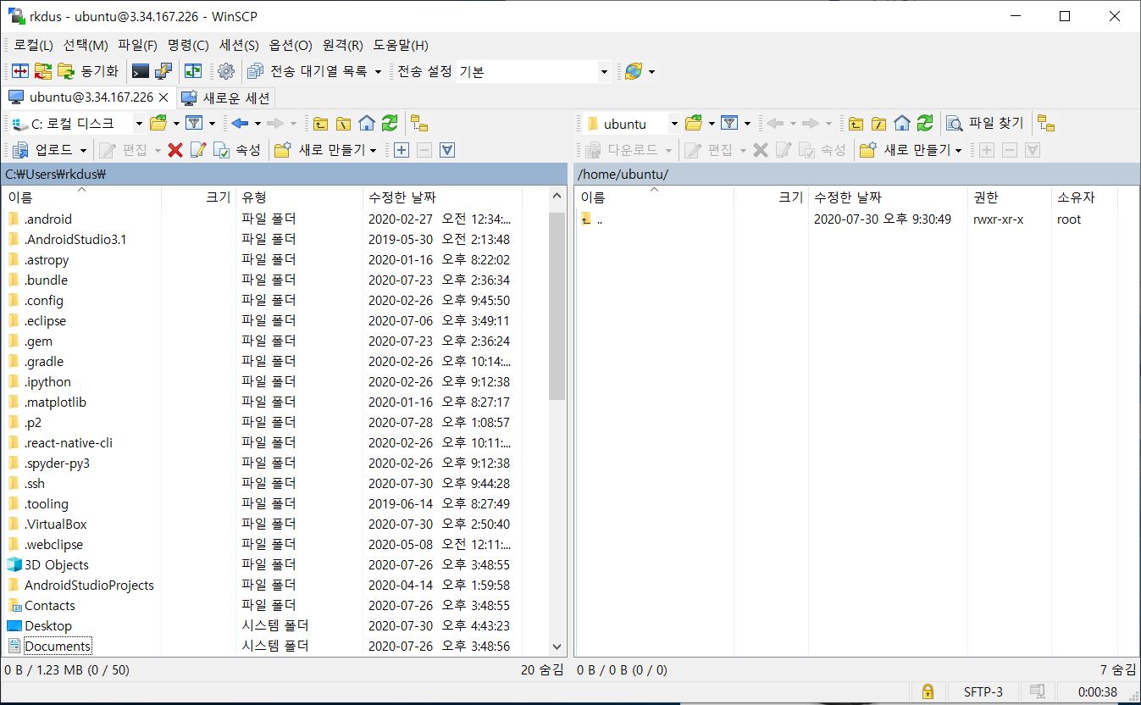1141x705 pixels.
Task: Refresh the remote /home/ubuntu/ directory listing
Action: (925, 123)
